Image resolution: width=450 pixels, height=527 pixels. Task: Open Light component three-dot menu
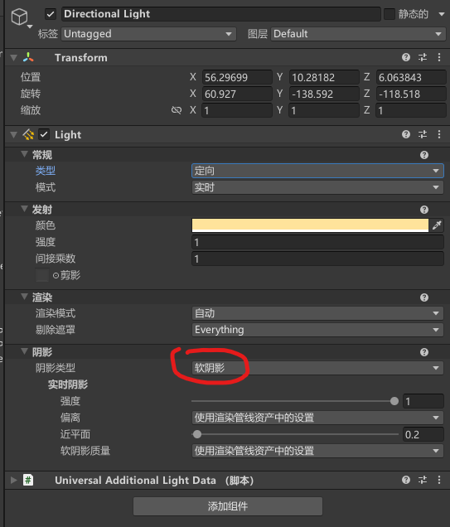coord(439,135)
